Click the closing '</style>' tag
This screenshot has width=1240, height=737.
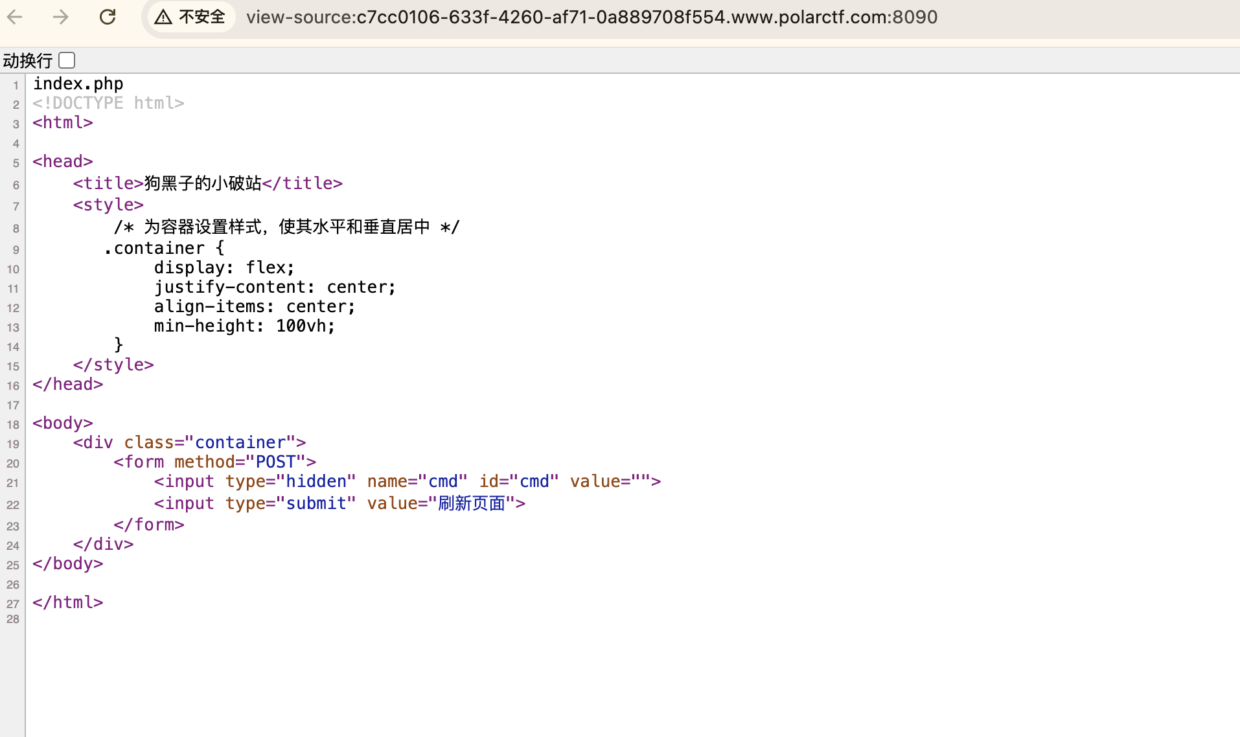[x=113, y=365]
